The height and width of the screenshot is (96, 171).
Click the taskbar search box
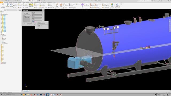click(12, 95)
